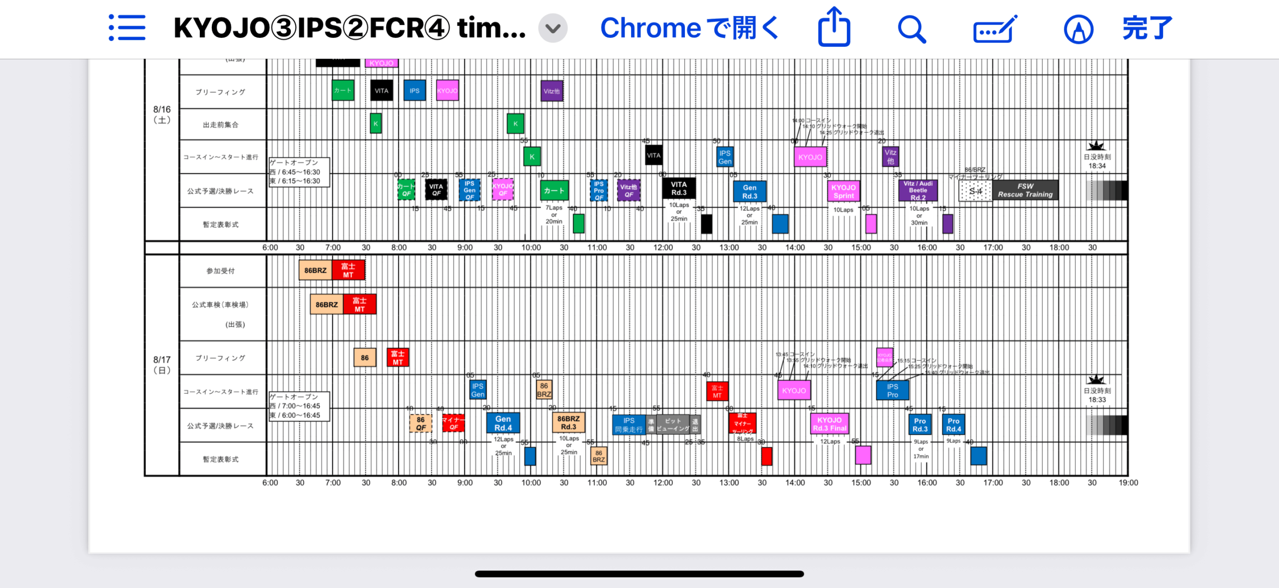The height and width of the screenshot is (588, 1279).
Task: Click the '出走前集合' row label
Action: click(220, 124)
